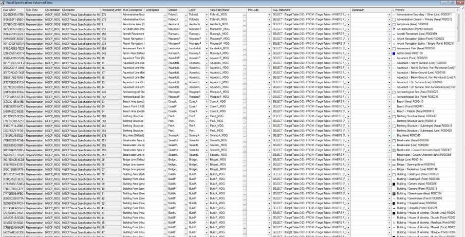Open Layer dropdown in the LandmrkA row
465x237 pixels.
pyautogui.click(x=207, y=48)
